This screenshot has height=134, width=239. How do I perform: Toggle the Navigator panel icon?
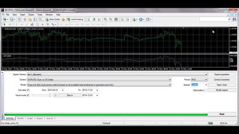click(x=30, y=19)
